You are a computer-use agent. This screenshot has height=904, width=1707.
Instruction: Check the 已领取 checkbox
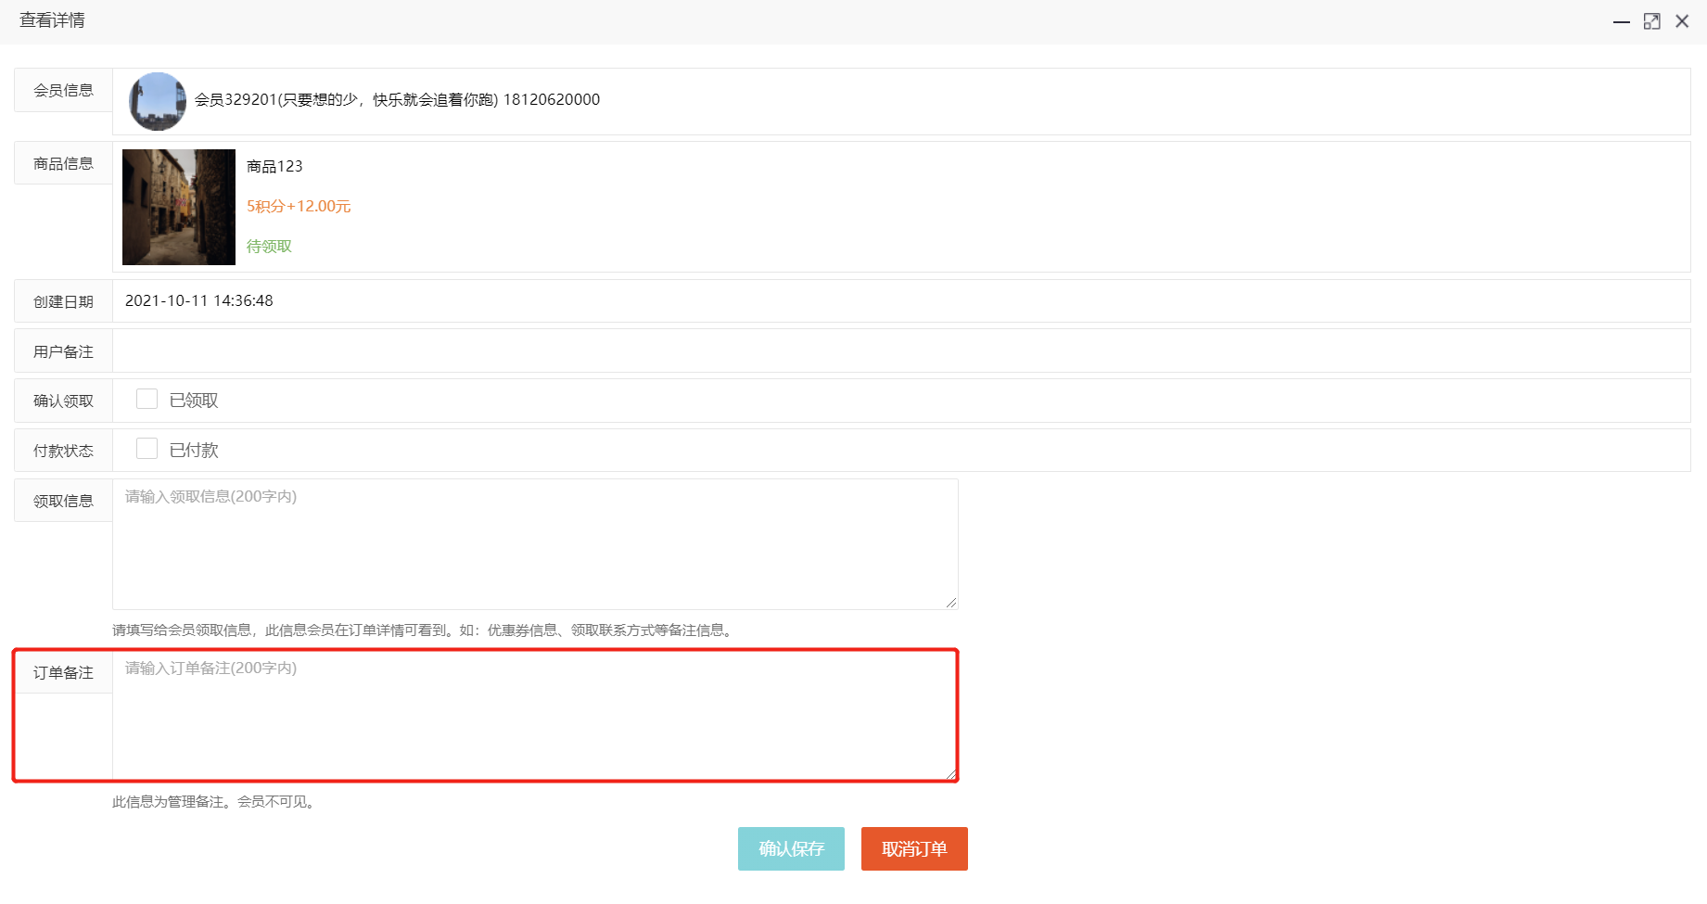click(146, 399)
